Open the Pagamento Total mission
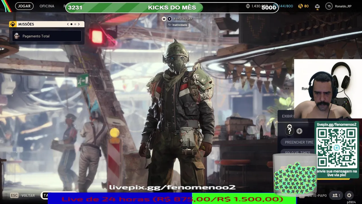 [47, 36]
